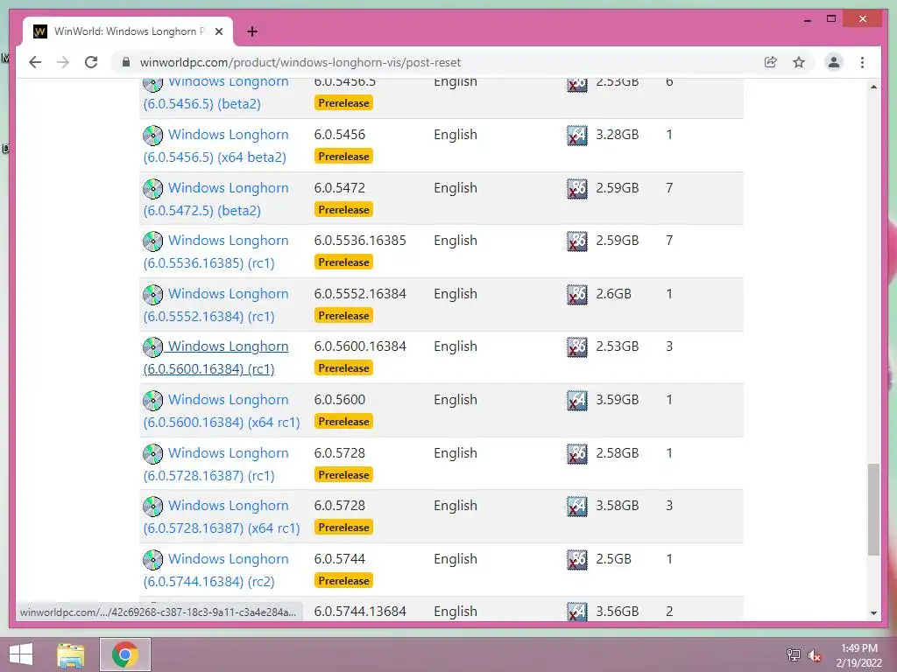Open the taskbar clock showing 1:49 PM
The height and width of the screenshot is (672, 897).
pos(858,654)
